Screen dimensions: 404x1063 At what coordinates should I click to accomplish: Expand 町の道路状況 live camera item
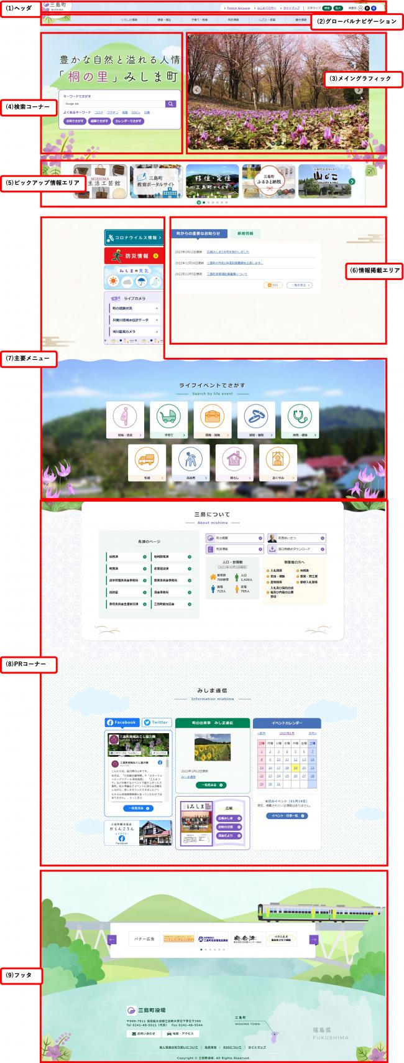pos(134,308)
